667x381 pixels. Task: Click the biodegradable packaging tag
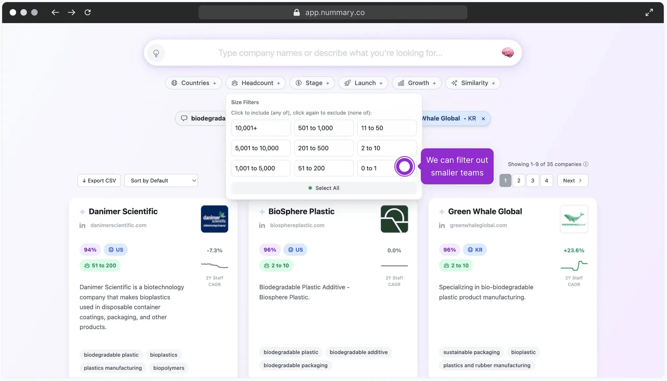click(x=295, y=365)
